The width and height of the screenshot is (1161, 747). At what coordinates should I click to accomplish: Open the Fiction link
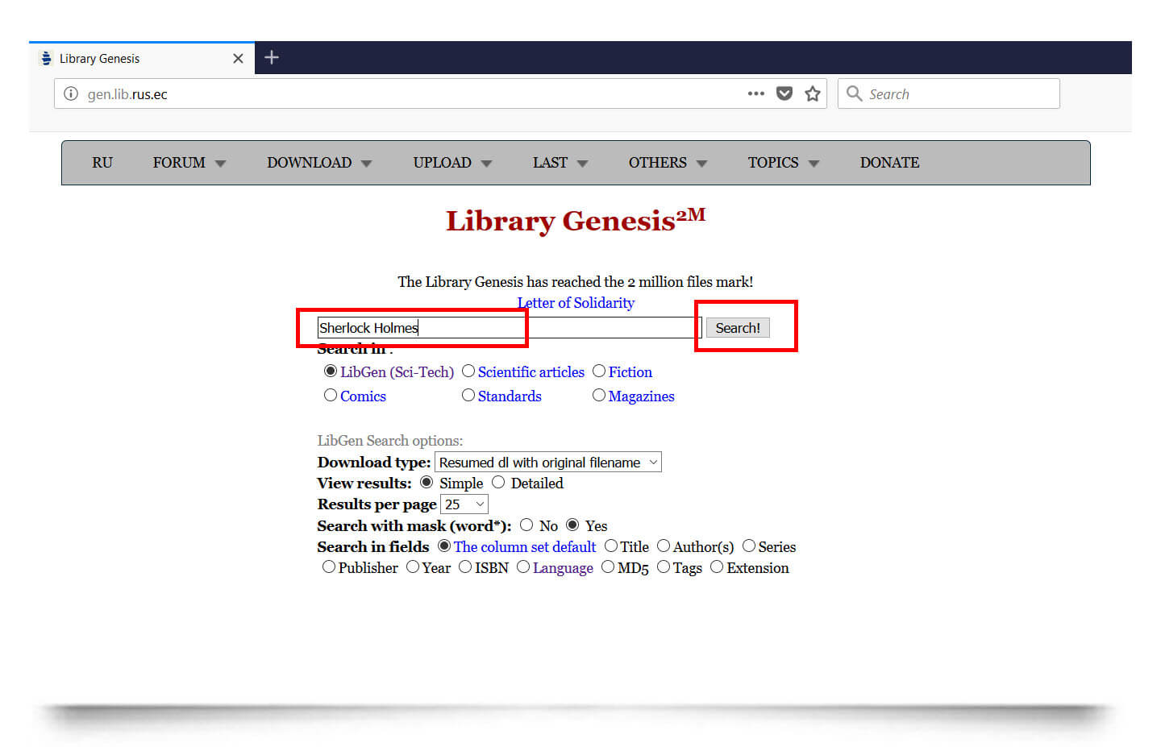(x=630, y=372)
